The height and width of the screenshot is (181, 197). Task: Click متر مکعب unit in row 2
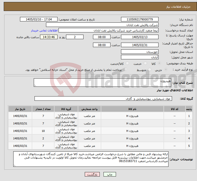89,123
